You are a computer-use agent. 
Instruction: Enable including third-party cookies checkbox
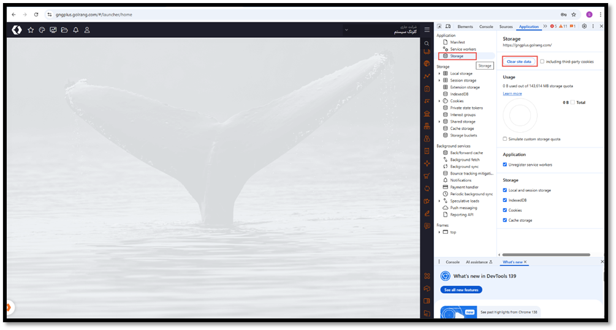tap(542, 61)
